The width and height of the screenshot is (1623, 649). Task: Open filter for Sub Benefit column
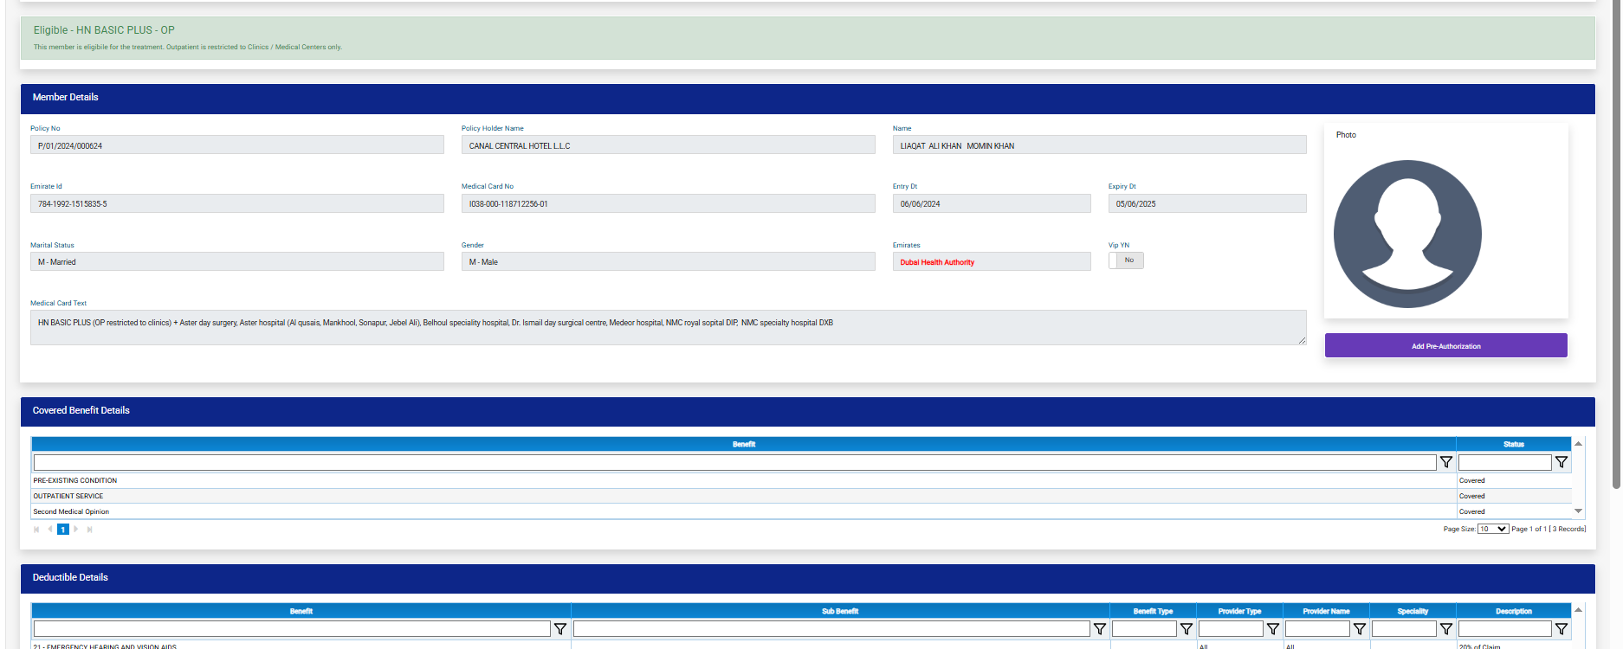pos(1099,629)
